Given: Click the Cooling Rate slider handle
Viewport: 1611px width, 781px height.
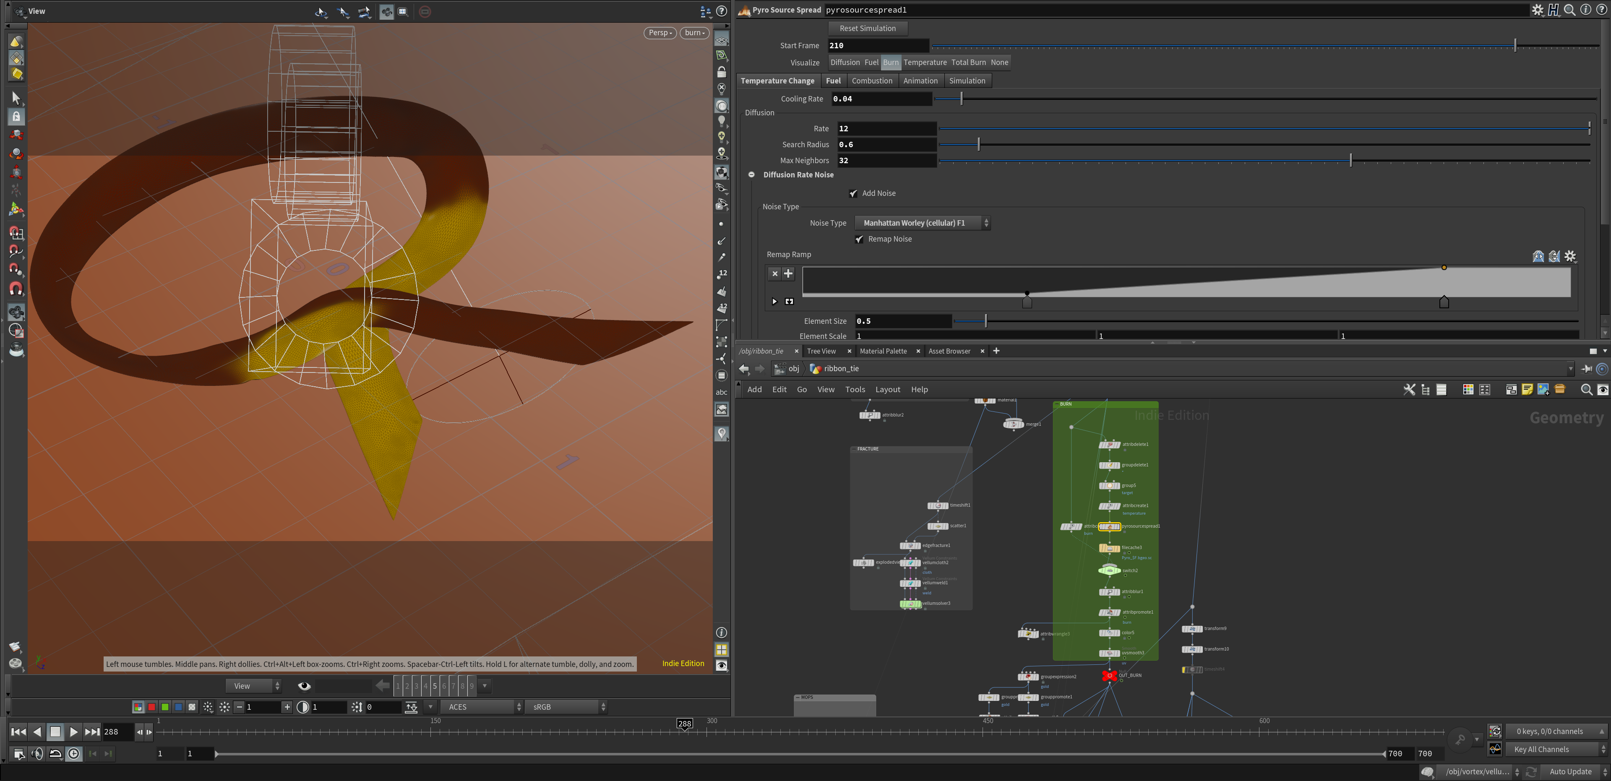Looking at the screenshot, I should point(961,99).
